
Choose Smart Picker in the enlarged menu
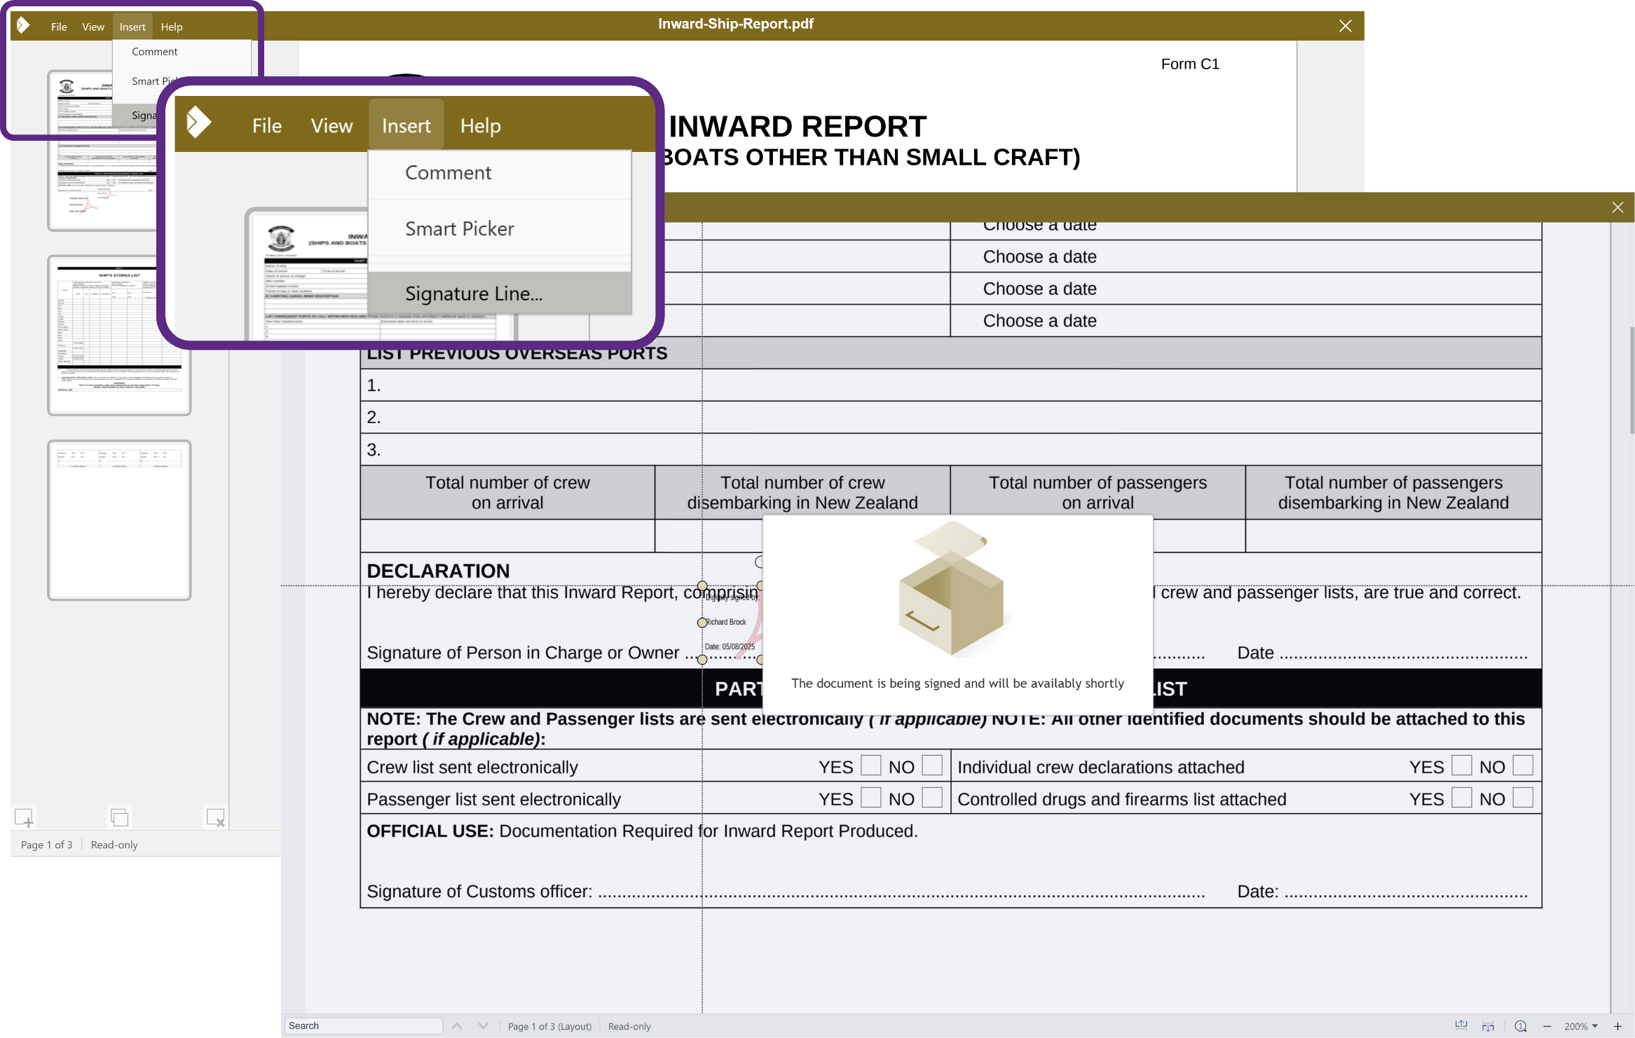click(x=460, y=229)
